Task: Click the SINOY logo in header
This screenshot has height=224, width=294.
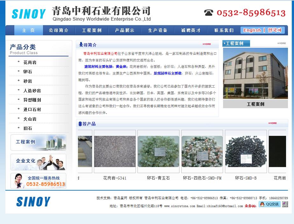Action: click(x=29, y=14)
